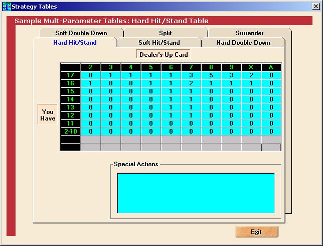Switch to the Soft Hit/Stand tab
Image resolution: width=323 pixels, height=246 pixels.
click(159, 43)
